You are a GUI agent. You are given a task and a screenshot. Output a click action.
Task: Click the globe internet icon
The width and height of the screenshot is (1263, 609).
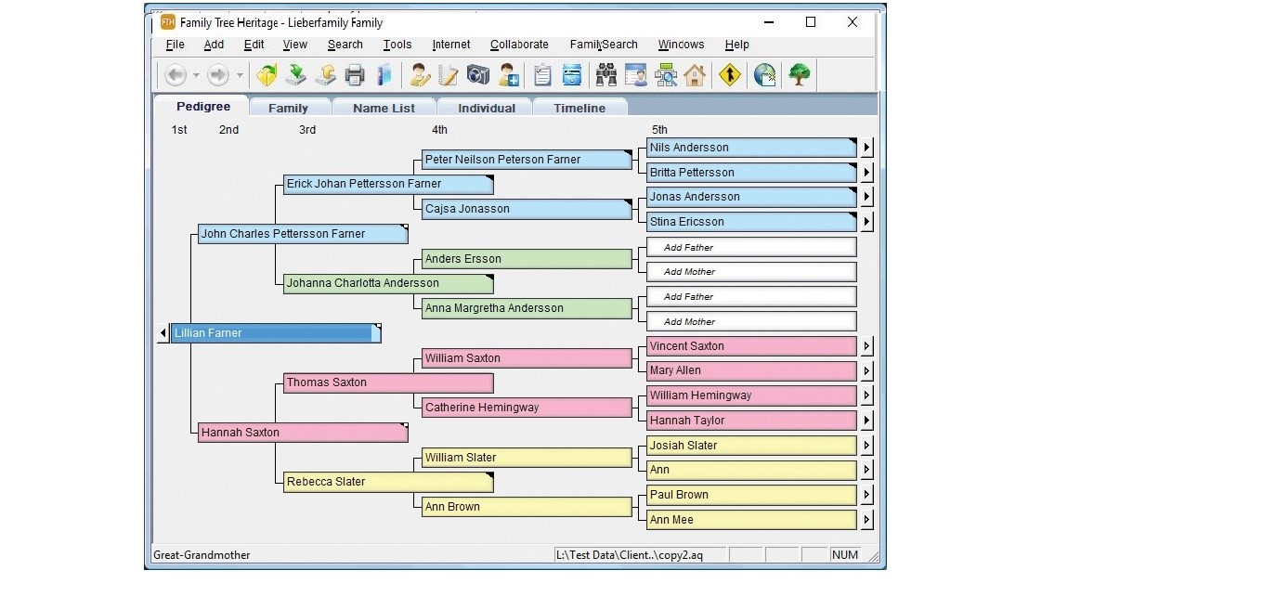765,75
